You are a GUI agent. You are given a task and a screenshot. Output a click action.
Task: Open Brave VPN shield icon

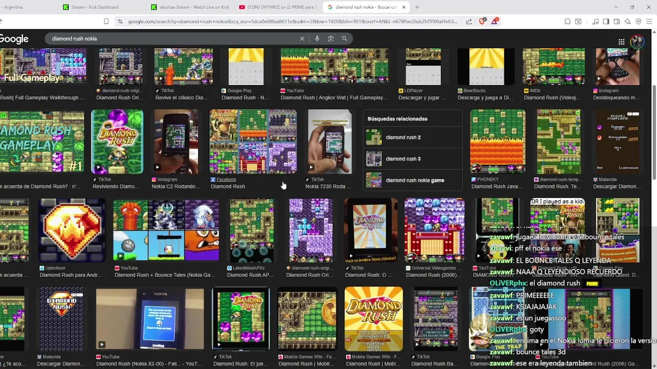[x=638, y=22]
